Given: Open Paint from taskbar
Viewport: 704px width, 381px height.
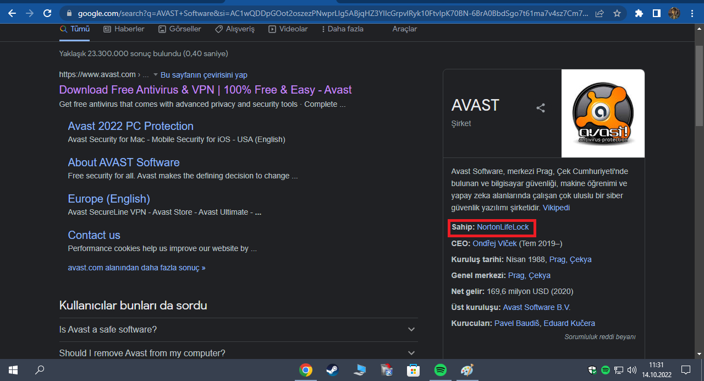Looking at the screenshot, I should (x=467, y=370).
